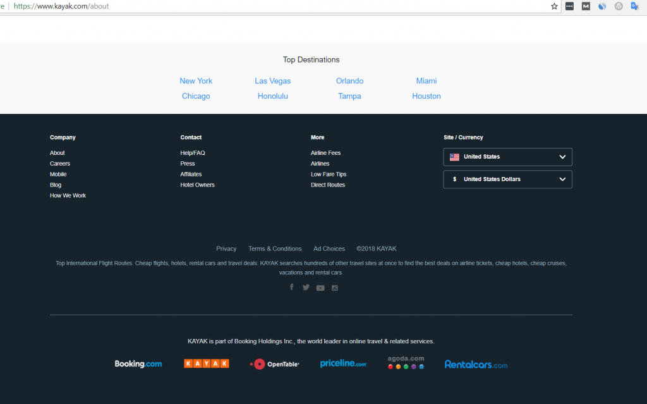Open the Google Translate extension icon
The width and height of the screenshot is (647, 404).
coord(635,6)
